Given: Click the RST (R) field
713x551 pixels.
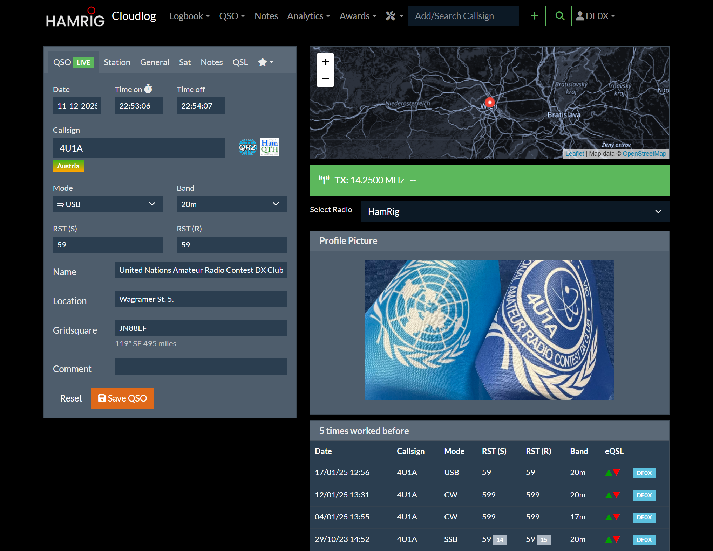Looking at the screenshot, I should click(x=232, y=245).
